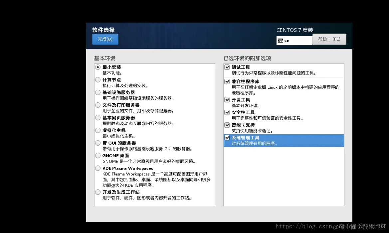Disable the 智能卡支持 checkbox
The image size is (389, 233).
coord(227,125)
